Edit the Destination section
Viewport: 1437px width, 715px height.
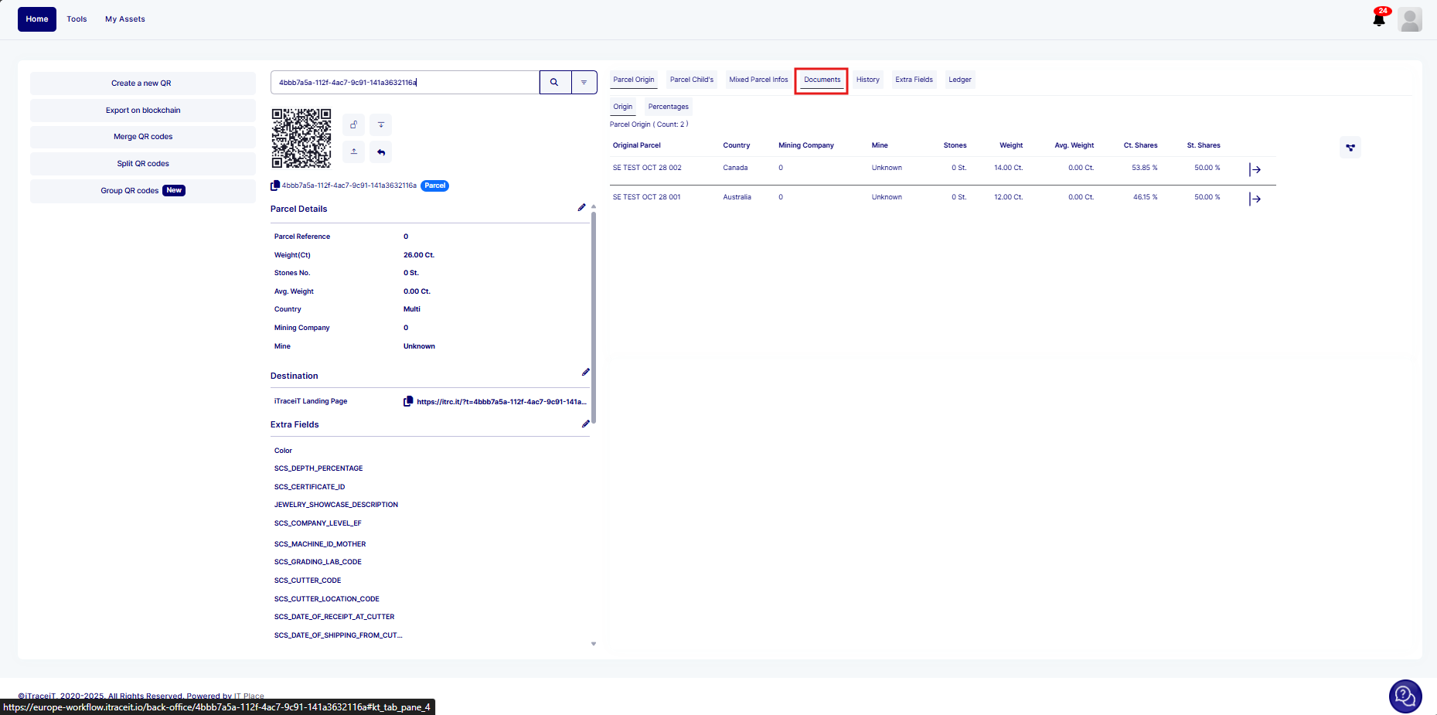[585, 373]
